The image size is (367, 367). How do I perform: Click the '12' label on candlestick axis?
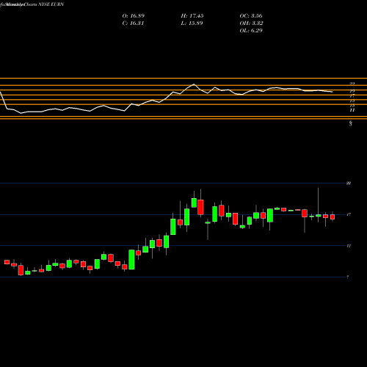pyautogui.click(x=349, y=246)
